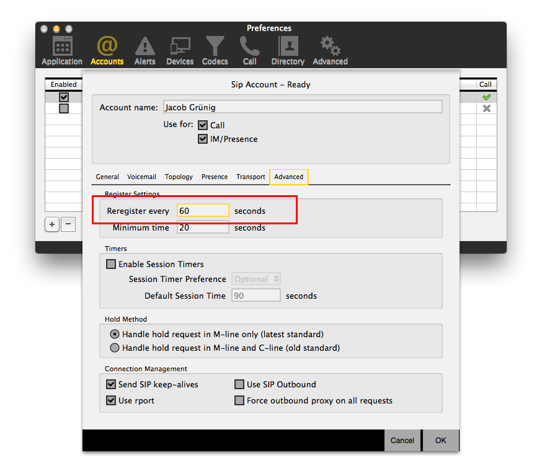Open the Codecs funnel icon
The height and width of the screenshot is (458, 542).
coord(215,50)
